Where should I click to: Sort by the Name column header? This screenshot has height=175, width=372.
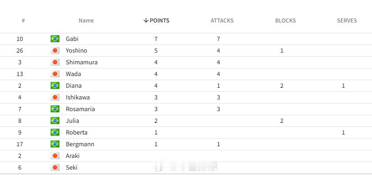coord(86,21)
